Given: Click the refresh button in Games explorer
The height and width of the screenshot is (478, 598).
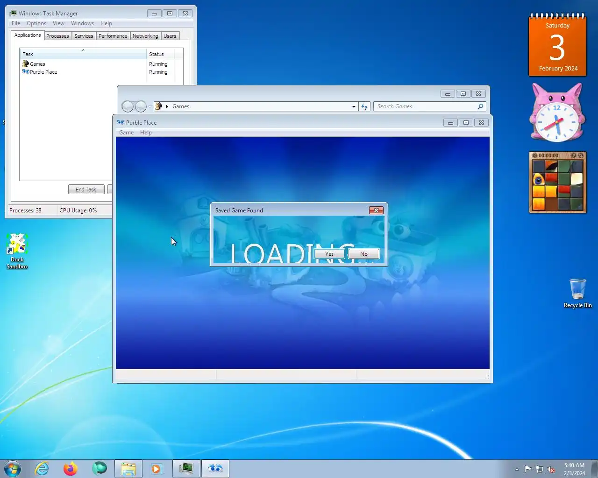Looking at the screenshot, I should [x=364, y=106].
